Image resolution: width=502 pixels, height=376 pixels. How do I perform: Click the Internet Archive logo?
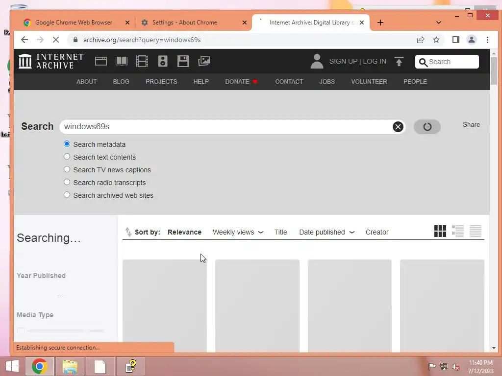[51, 61]
